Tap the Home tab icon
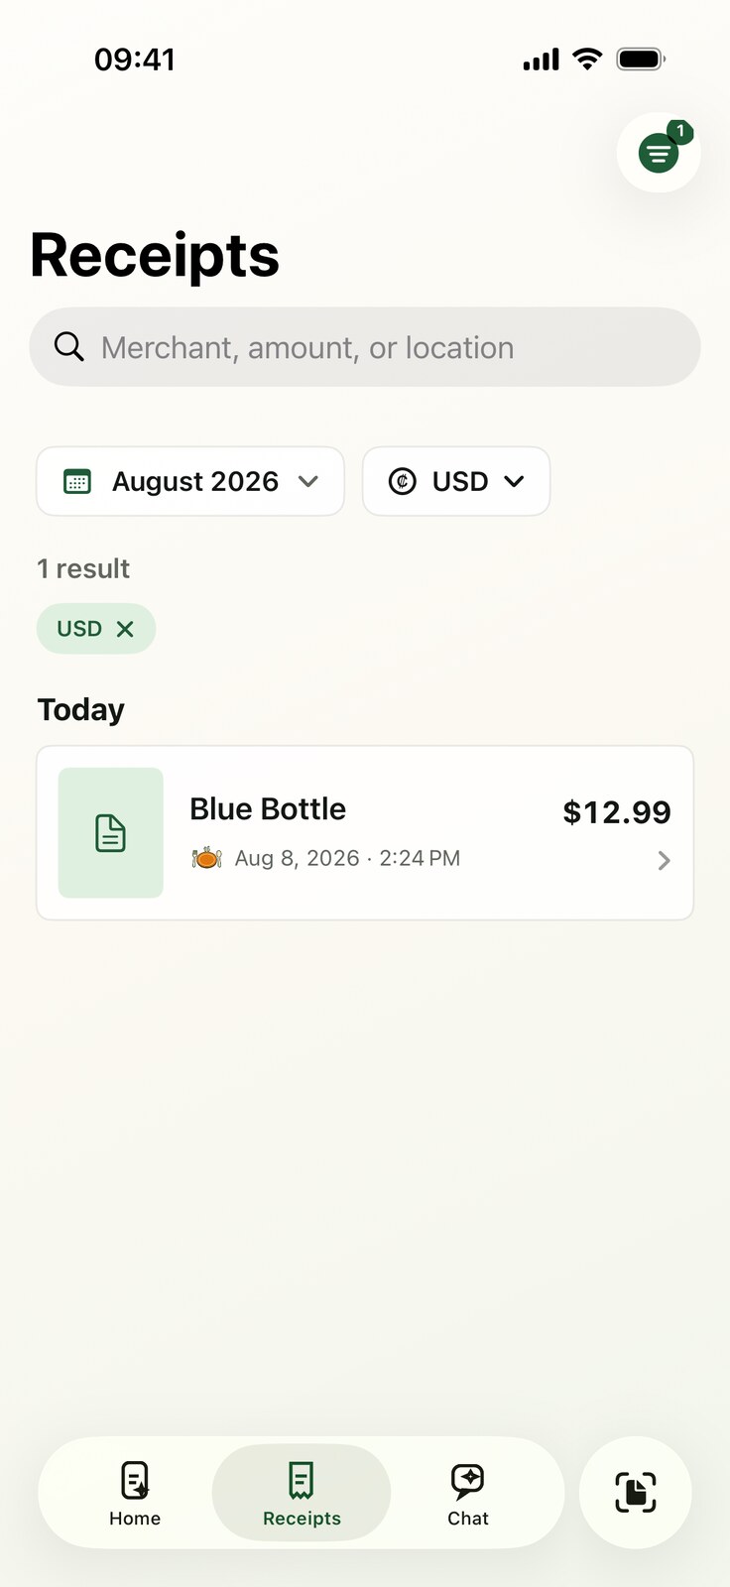 [x=135, y=1480]
